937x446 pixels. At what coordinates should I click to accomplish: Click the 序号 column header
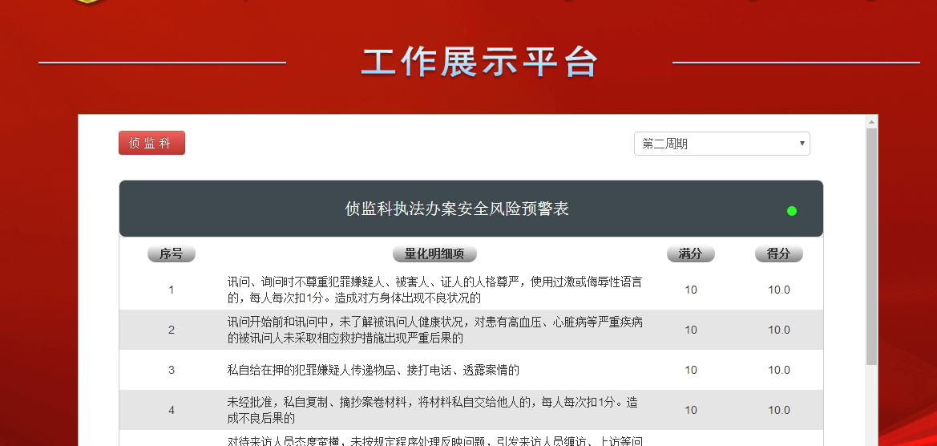pos(172,253)
